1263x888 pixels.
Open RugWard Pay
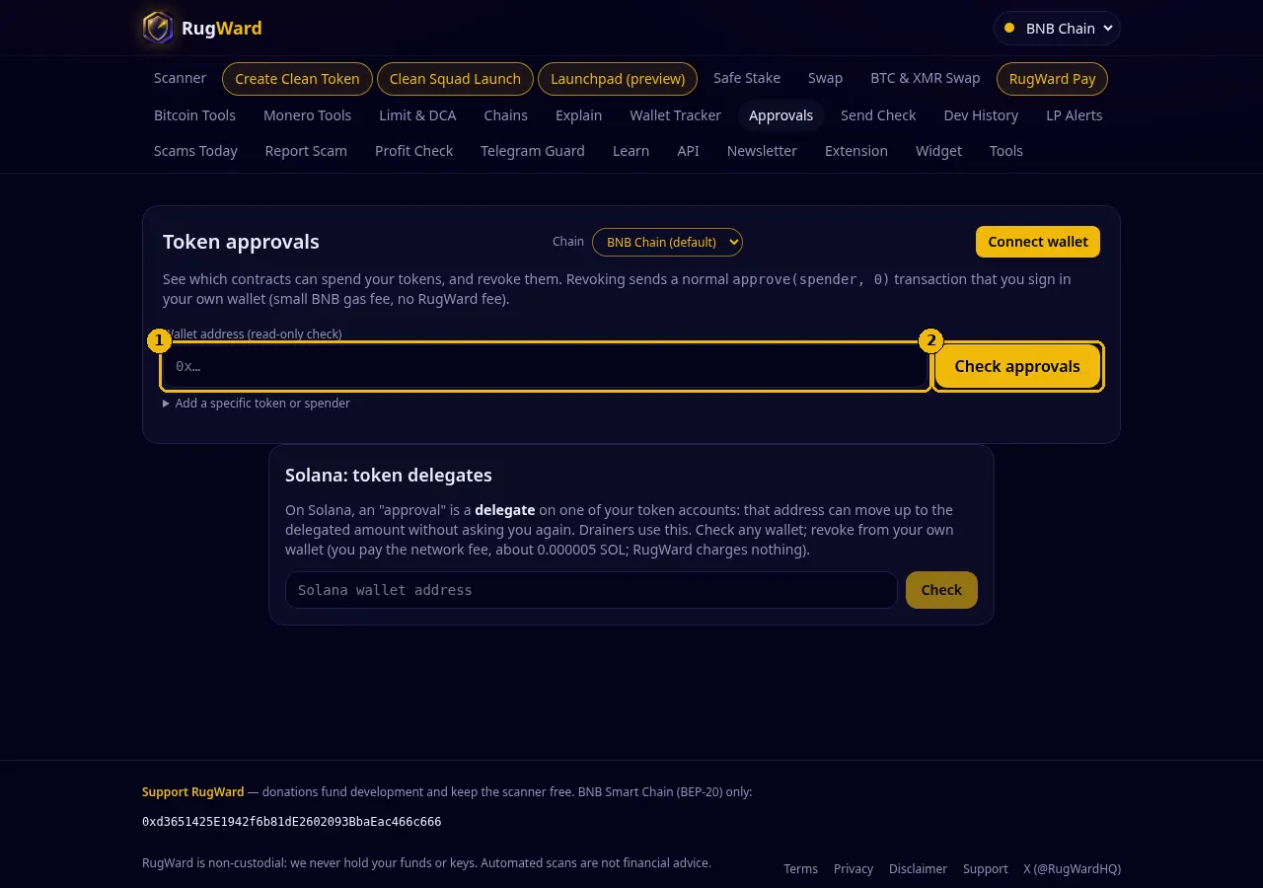(x=1052, y=79)
